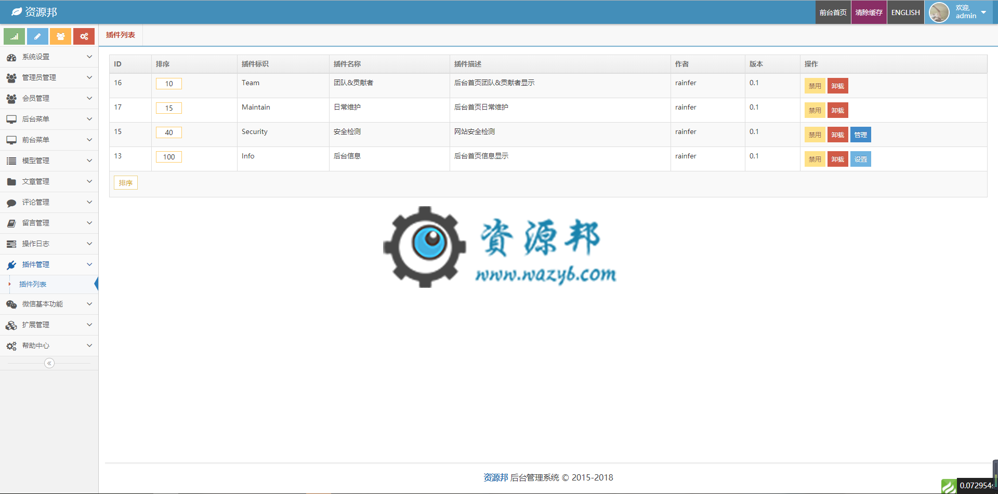
Task: Expand the 后台菜单 menu chevron
Action: (89, 119)
